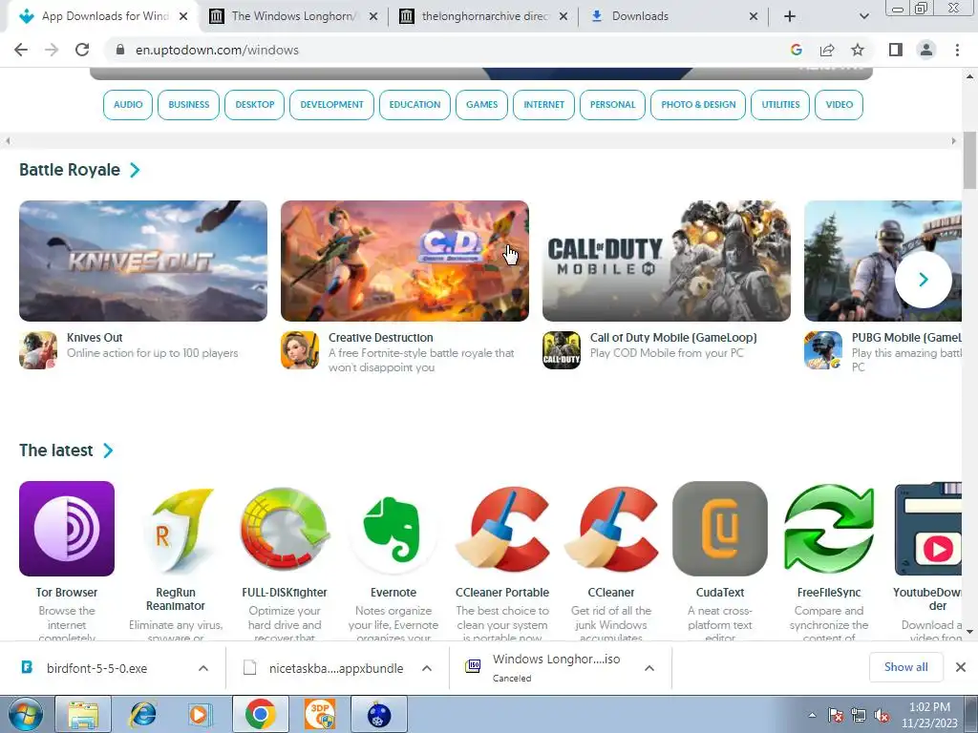The image size is (978, 733).
Task: Close the downloads shelf bar
Action: pyautogui.click(x=961, y=667)
